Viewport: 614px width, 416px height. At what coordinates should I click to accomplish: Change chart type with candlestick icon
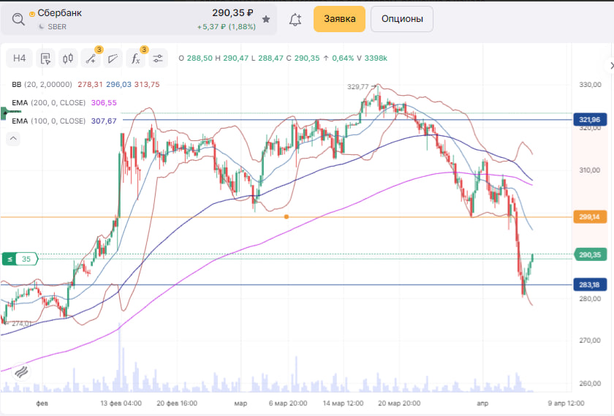68,58
